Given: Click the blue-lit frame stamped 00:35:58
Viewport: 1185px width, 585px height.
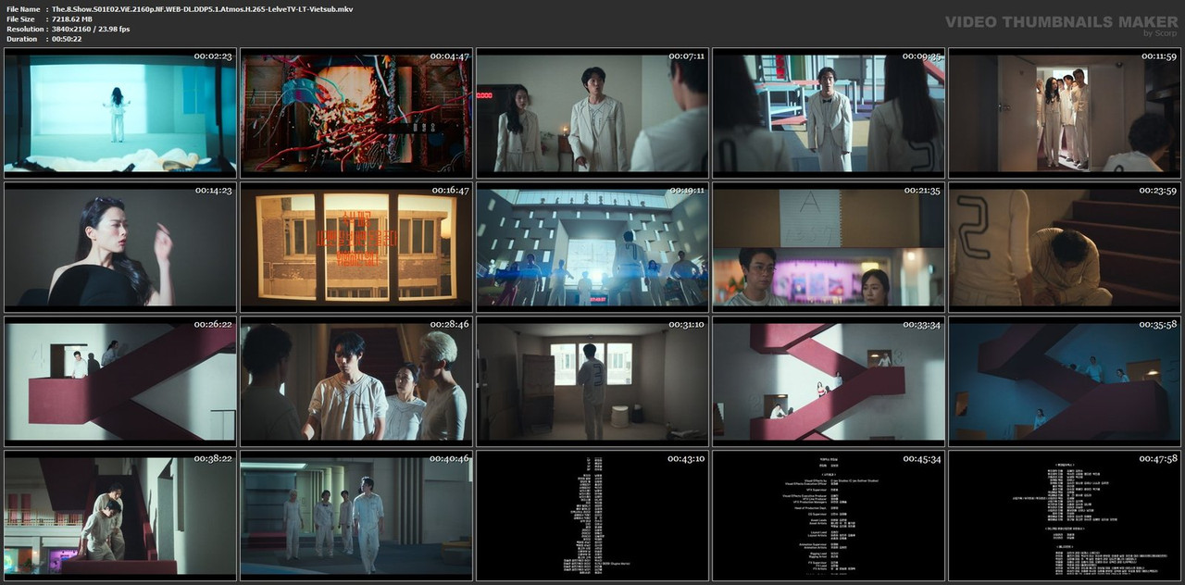Looking at the screenshot, I should tap(1065, 380).
